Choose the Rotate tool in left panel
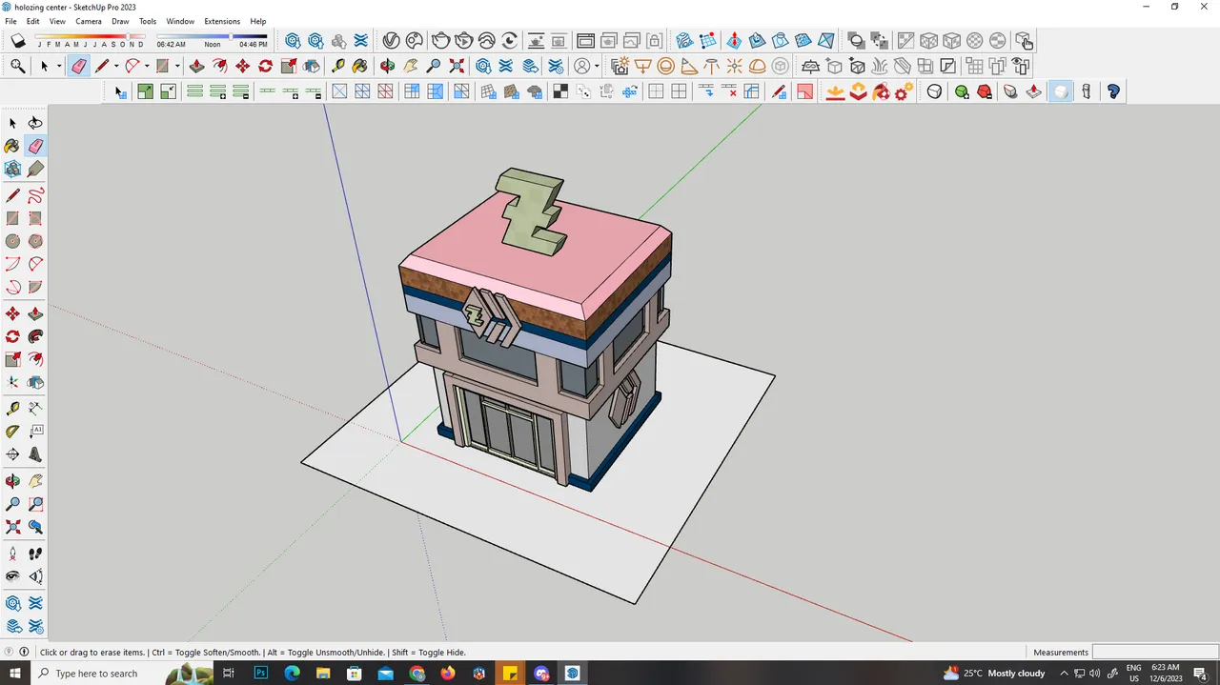Image resolution: width=1220 pixels, height=685 pixels. tap(12, 336)
